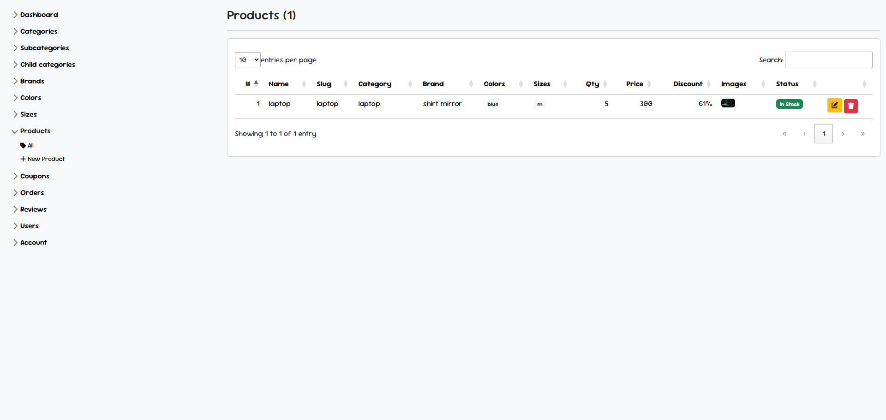
Task: Click the blue color badge
Action: [493, 104]
